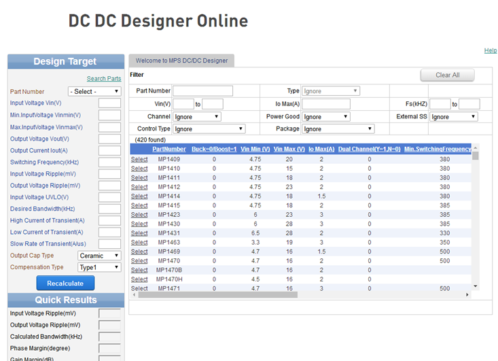
Task: Focus the Switching Frequency(kHz) field
Action: tap(109, 162)
